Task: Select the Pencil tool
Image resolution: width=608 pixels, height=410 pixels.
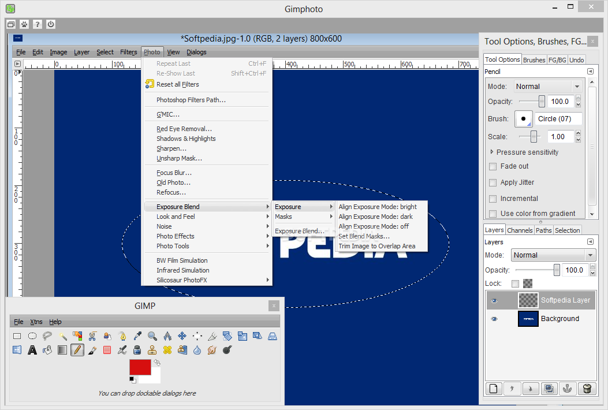Action: point(77,350)
